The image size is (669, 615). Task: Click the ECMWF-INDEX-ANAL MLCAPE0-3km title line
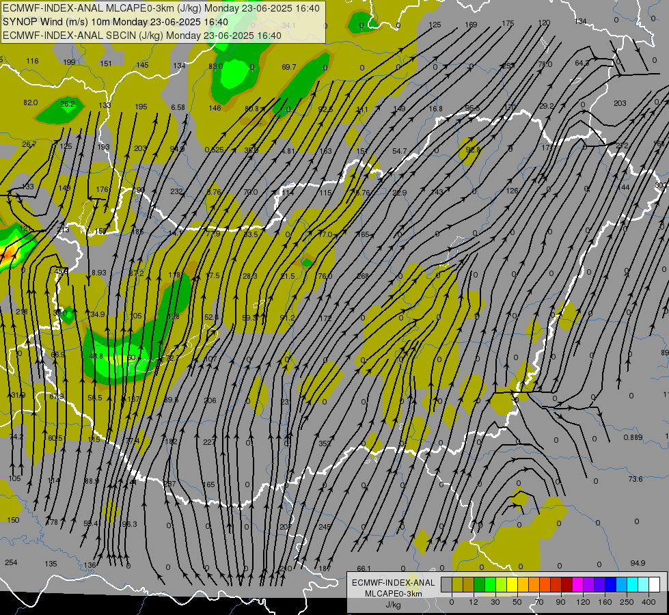tap(161, 8)
